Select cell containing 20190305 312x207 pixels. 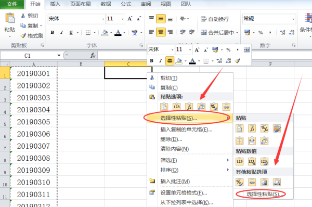pos(33,122)
